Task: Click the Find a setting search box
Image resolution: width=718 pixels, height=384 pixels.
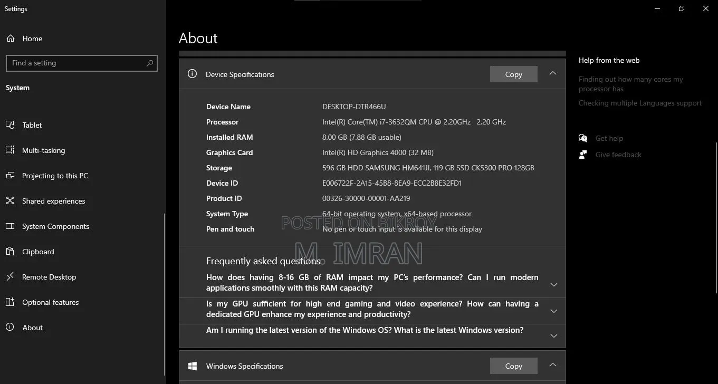Action: point(82,63)
